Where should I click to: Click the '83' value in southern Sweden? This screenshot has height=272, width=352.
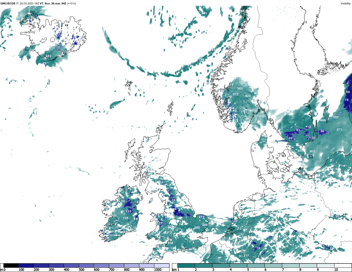298,130
